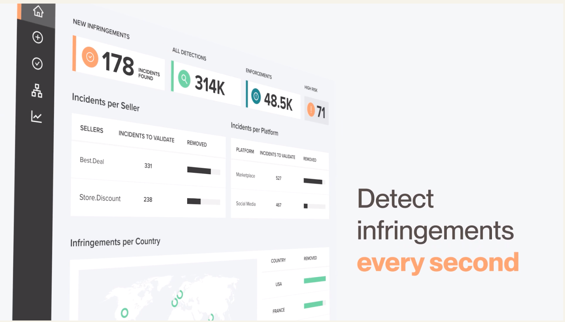Viewport: 565px width, 322px height.
Task: Click the USA removed green bar
Action: click(315, 280)
